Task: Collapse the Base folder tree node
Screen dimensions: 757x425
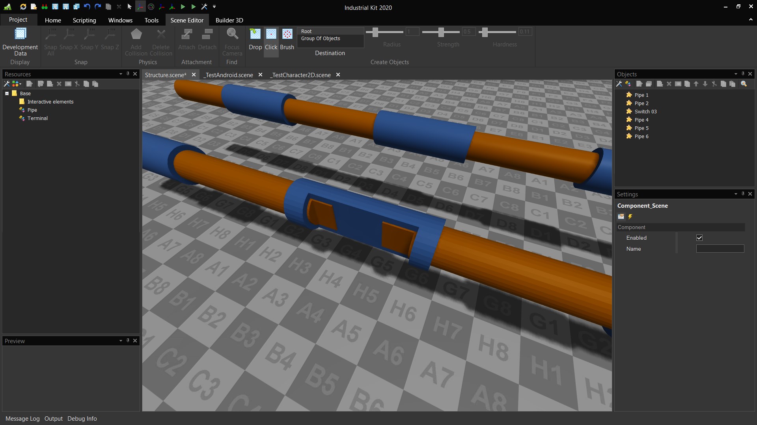Action: click(7, 94)
